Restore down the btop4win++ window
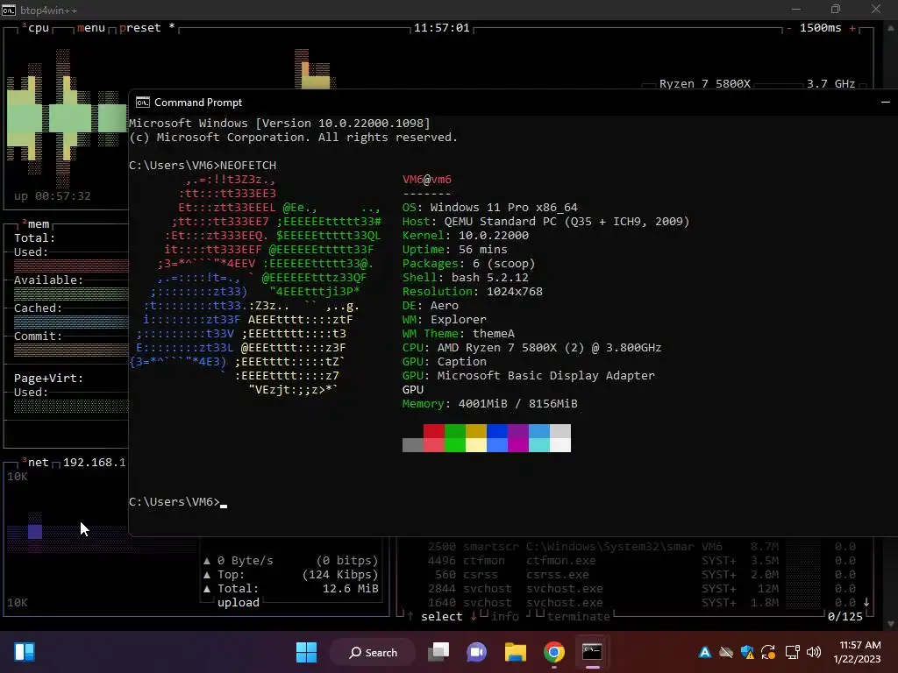Screen dimensions: 898x673 coord(836,9)
